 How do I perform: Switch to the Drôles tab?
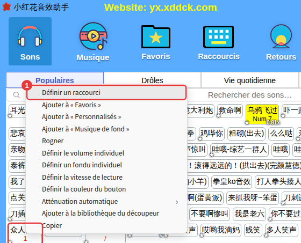pyautogui.click(x=152, y=80)
